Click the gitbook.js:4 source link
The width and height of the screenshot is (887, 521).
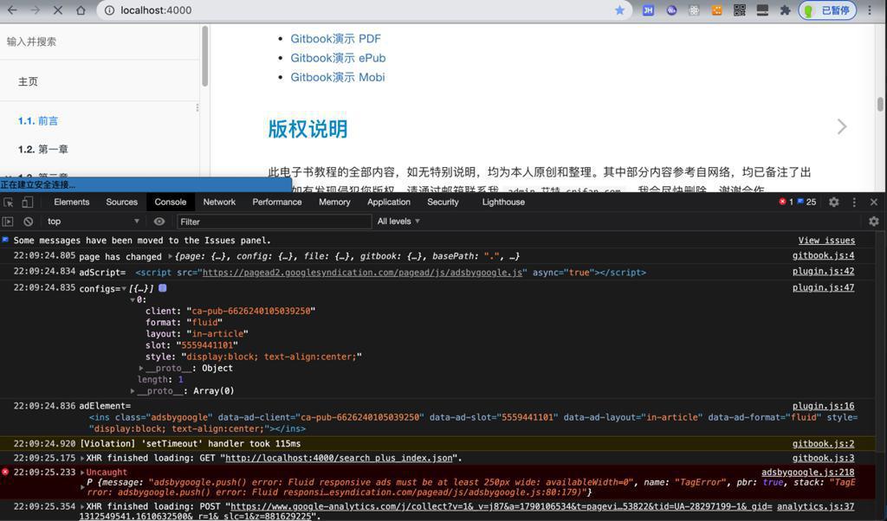[x=823, y=255]
